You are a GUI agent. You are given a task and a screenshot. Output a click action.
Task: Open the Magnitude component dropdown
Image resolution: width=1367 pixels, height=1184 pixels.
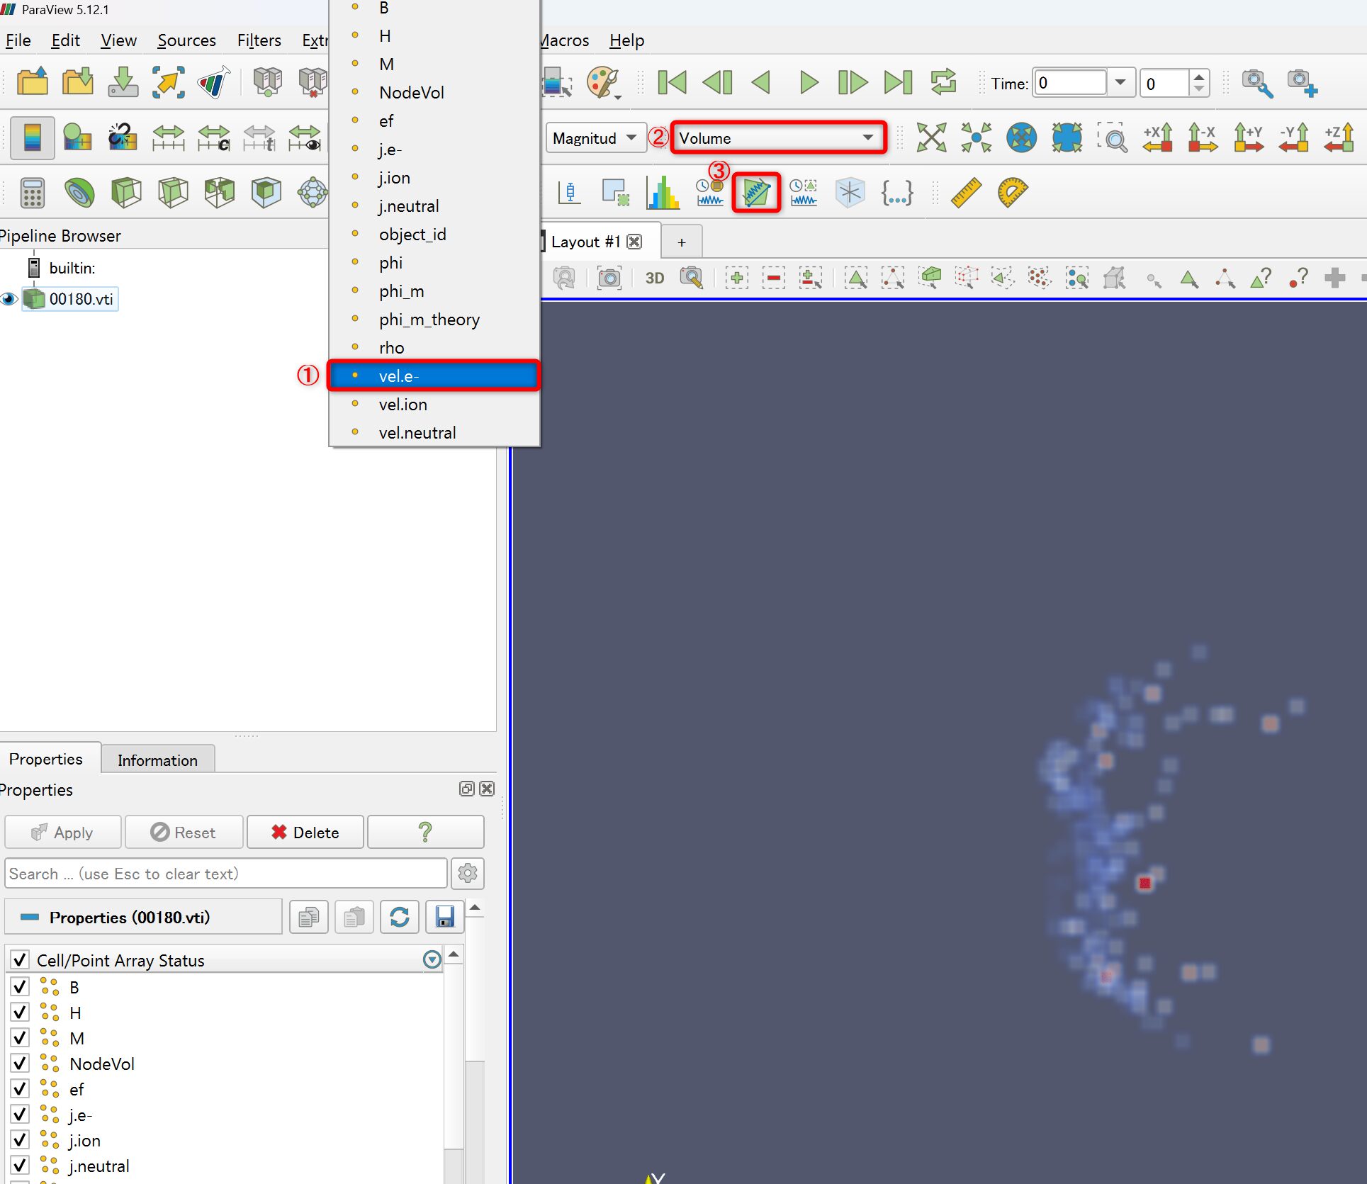tap(595, 138)
